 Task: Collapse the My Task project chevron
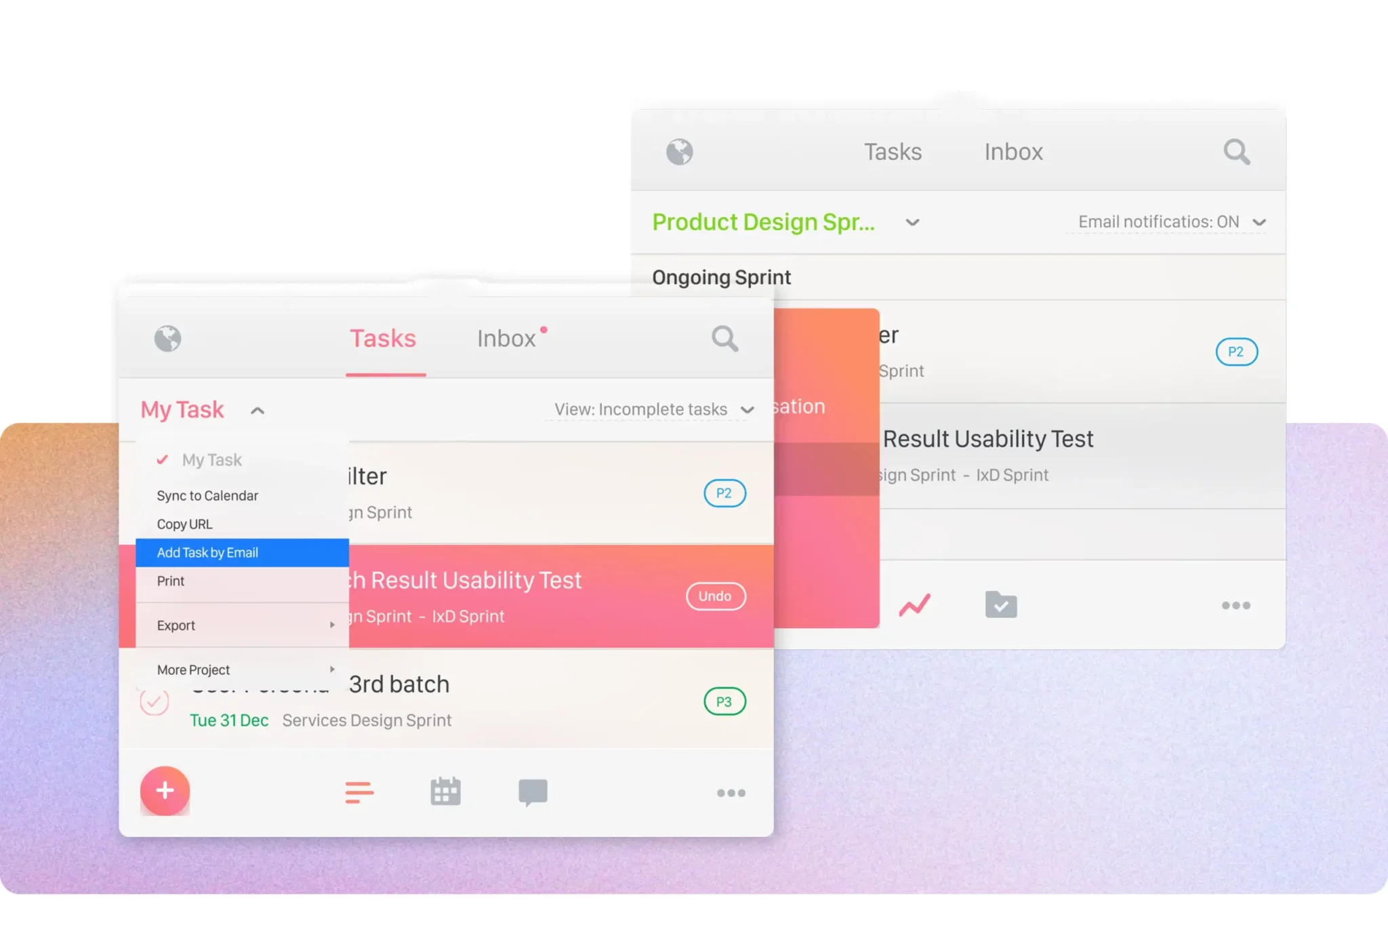(x=258, y=411)
